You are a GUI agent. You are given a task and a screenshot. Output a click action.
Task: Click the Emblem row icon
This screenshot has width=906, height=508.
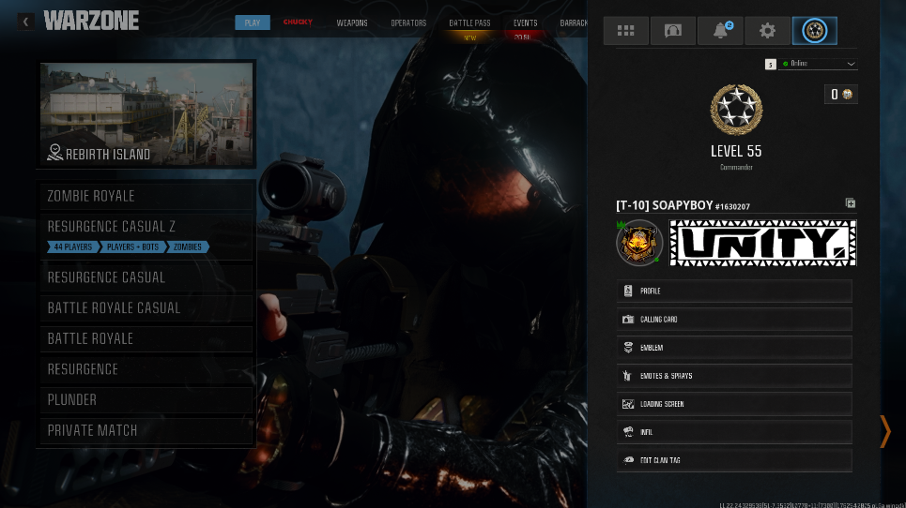[x=628, y=348]
